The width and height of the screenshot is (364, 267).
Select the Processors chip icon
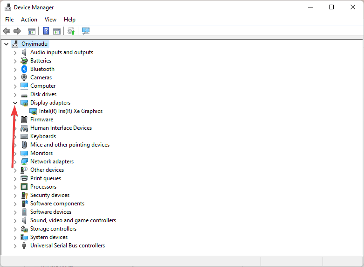[x=24, y=187]
